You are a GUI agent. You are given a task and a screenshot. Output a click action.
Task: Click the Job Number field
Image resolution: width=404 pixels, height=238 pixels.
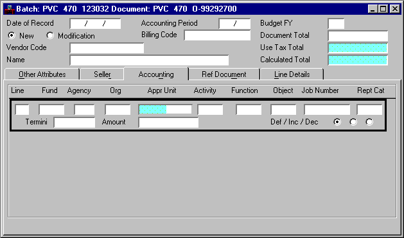pyautogui.click(x=327, y=110)
